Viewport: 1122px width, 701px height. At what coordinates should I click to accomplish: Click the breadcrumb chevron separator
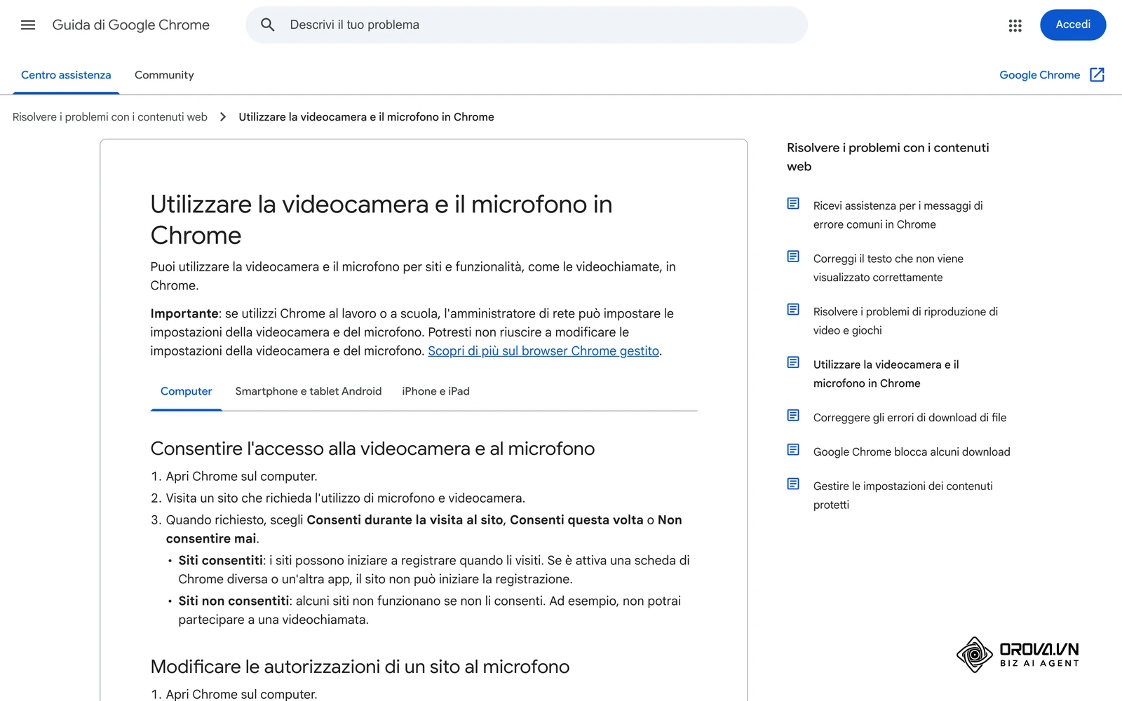click(x=223, y=117)
